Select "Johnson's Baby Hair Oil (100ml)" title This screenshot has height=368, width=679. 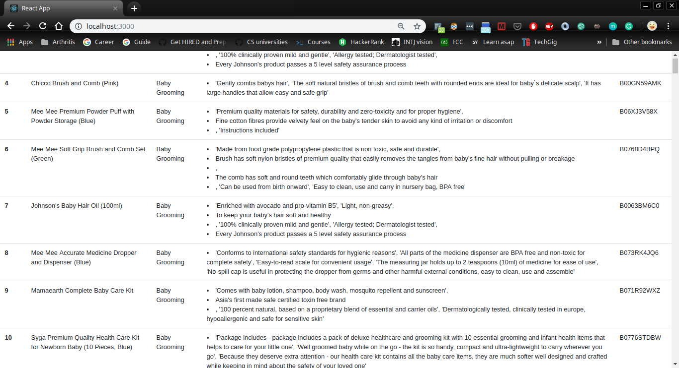coord(77,206)
